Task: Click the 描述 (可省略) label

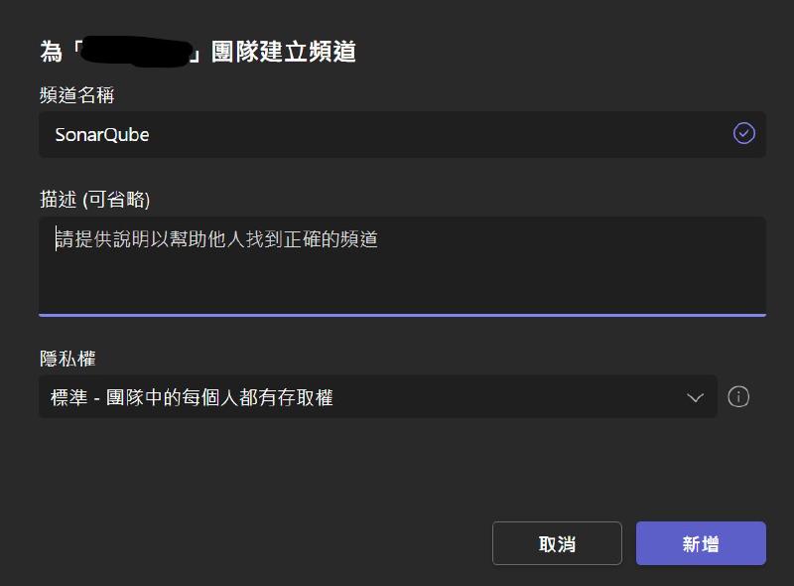Action: [x=94, y=200]
